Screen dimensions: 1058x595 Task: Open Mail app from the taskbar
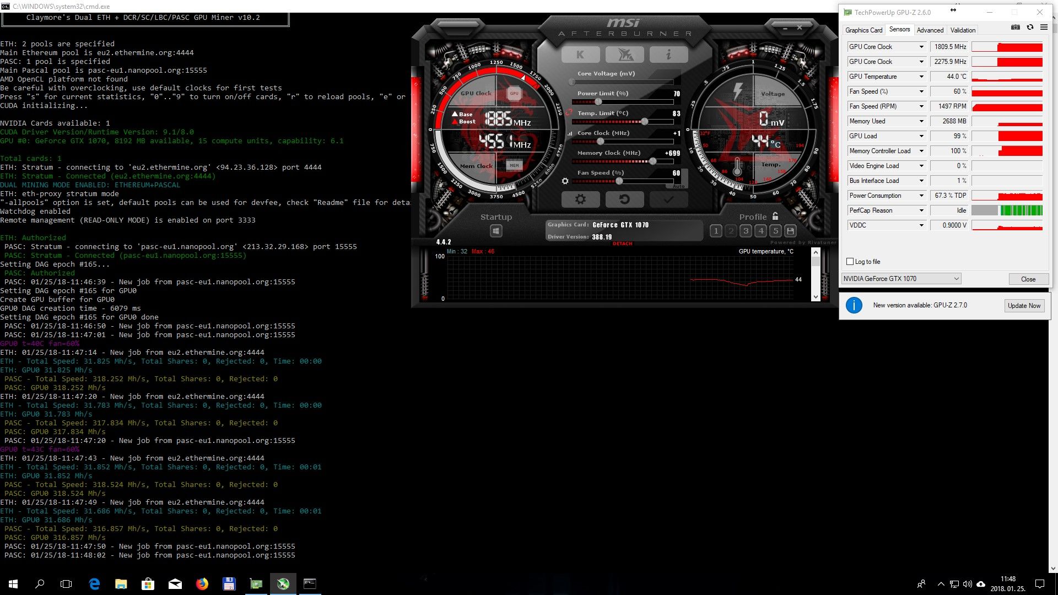tap(175, 584)
